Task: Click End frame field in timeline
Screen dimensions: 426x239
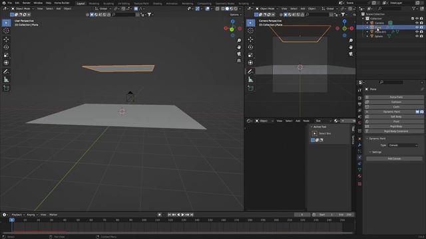Action: click(345, 214)
